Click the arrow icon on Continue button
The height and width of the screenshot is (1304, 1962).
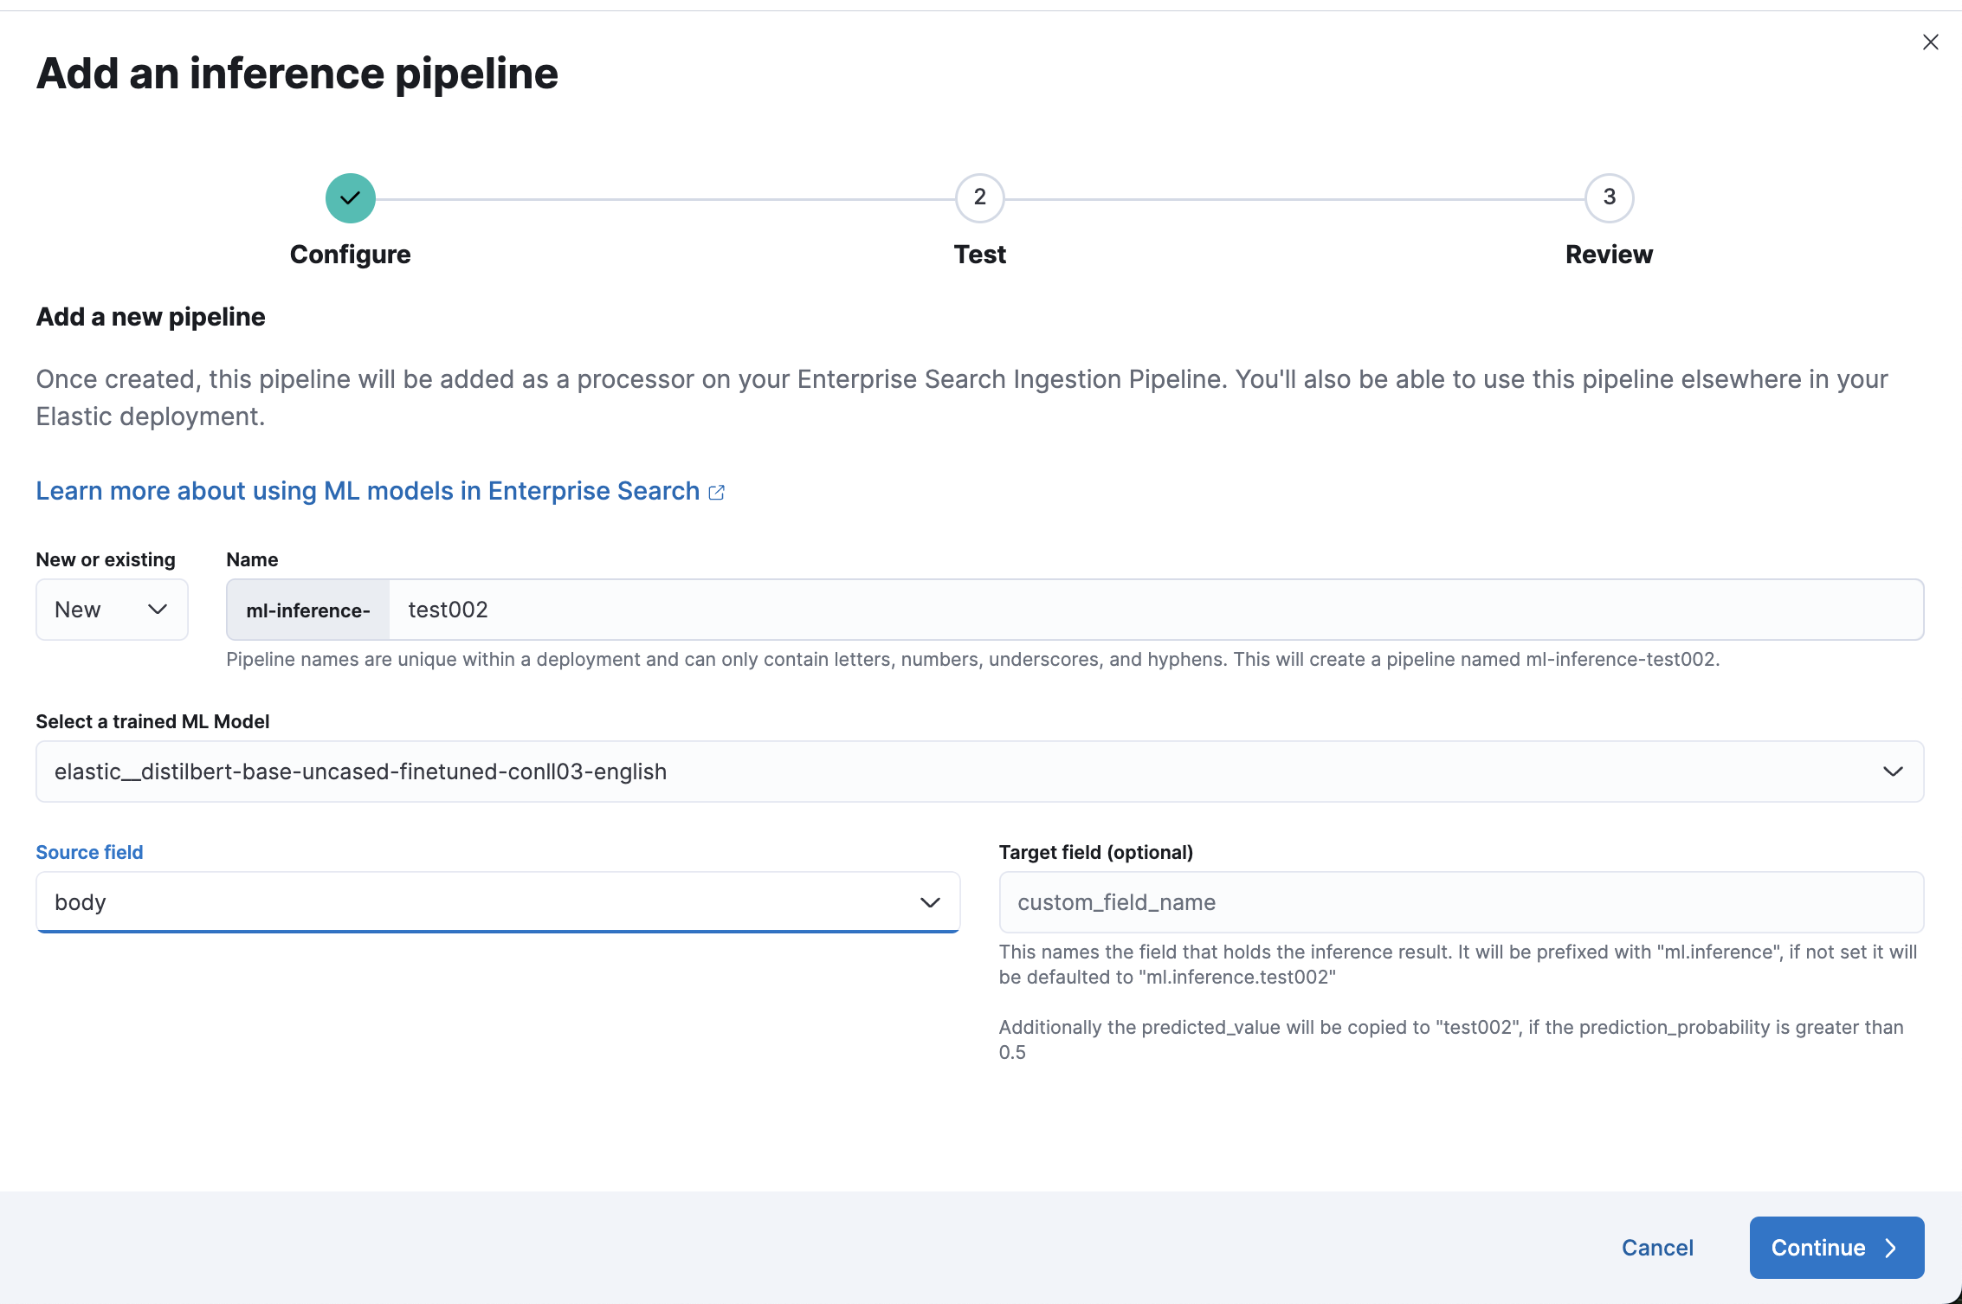[x=1891, y=1248]
